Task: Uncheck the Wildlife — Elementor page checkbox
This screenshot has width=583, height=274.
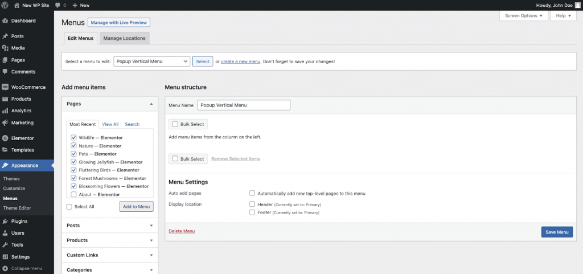Action: (73, 137)
